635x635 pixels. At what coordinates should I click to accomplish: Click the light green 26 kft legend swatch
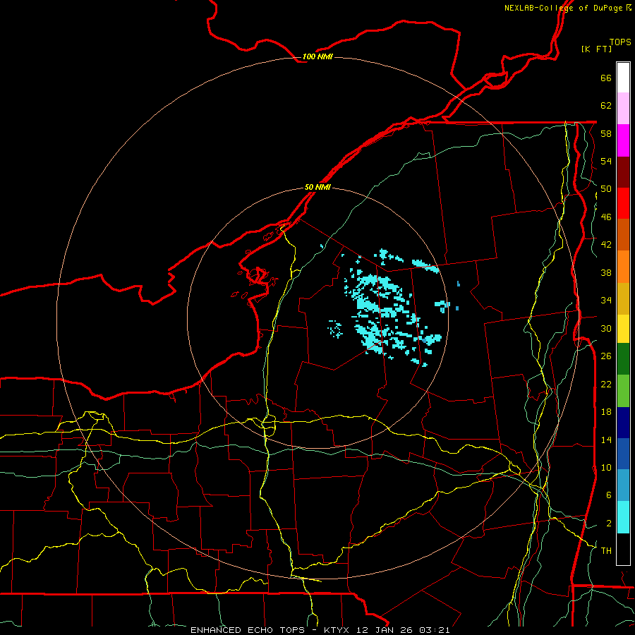[623, 390]
